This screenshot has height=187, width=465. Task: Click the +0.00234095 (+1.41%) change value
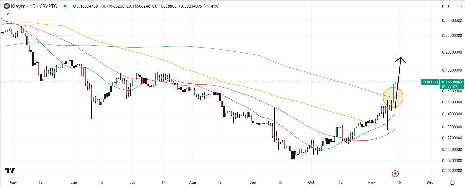(x=199, y=6)
